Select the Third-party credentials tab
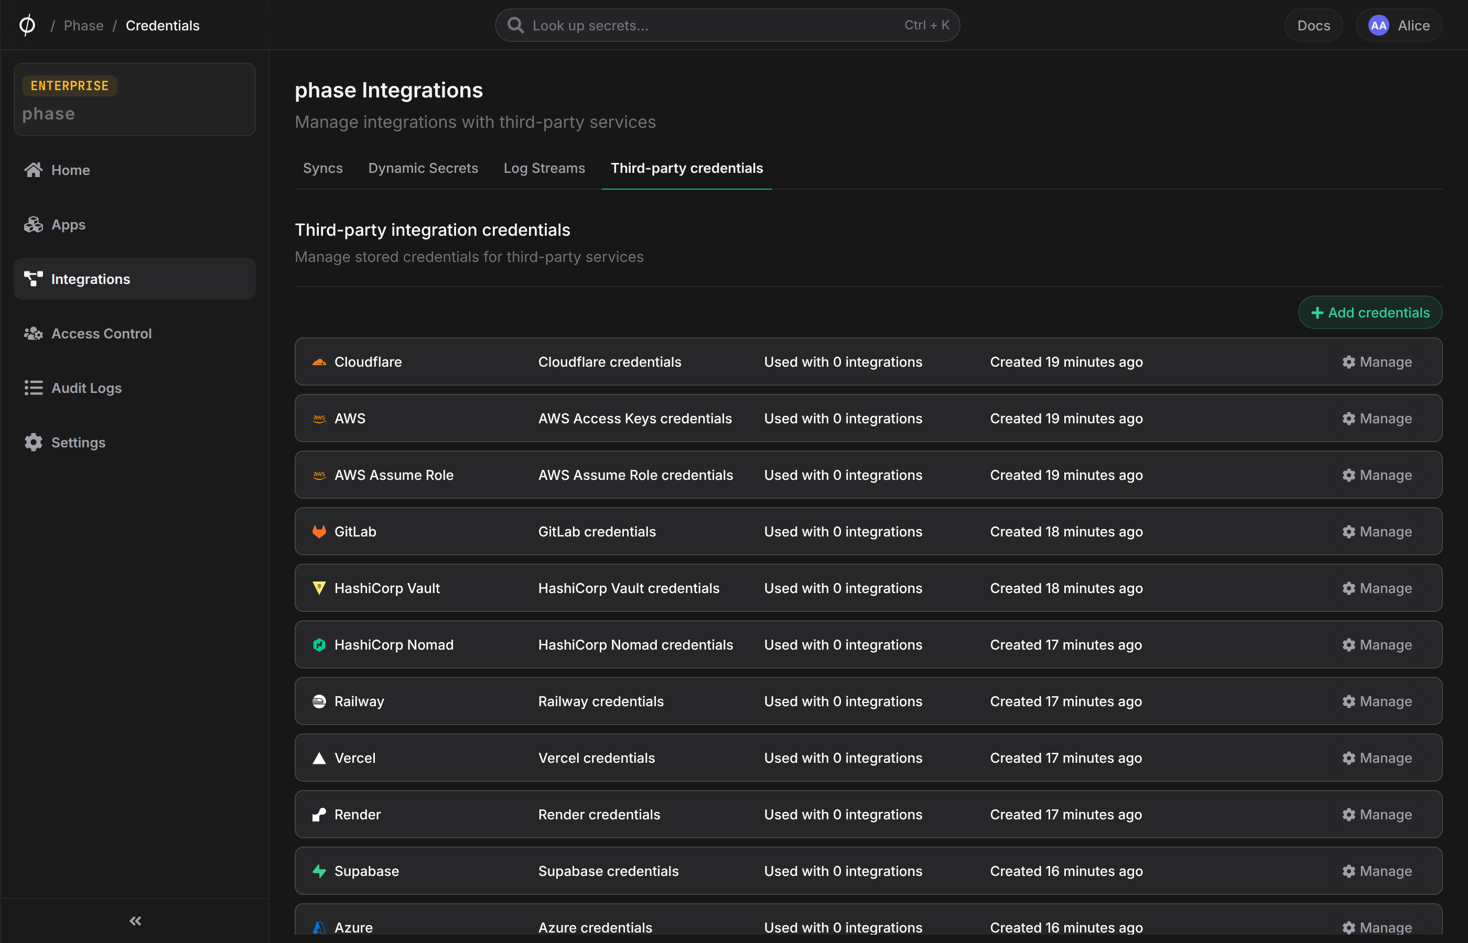The width and height of the screenshot is (1468, 943). (687, 168)
